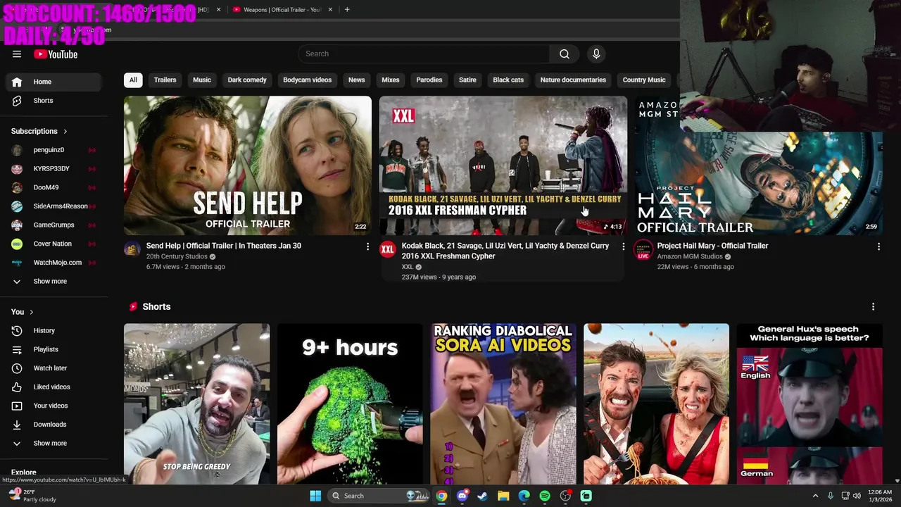901x507 pixels.
Task: Select the Mixes filter chip
Action: click(x=391, y=80)
